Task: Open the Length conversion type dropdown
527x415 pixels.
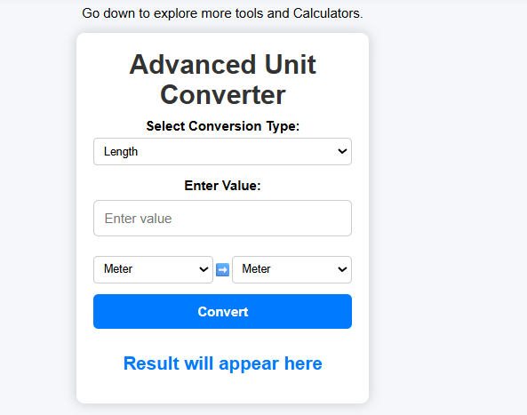Action: coord(222,152)
